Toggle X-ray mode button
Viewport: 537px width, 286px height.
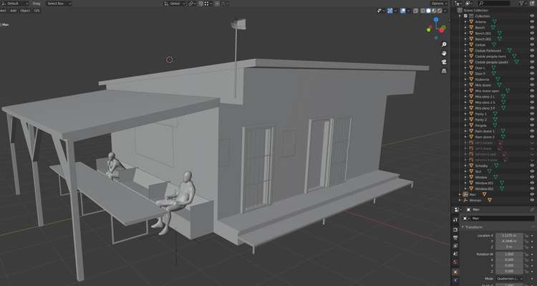click(415, 11)
